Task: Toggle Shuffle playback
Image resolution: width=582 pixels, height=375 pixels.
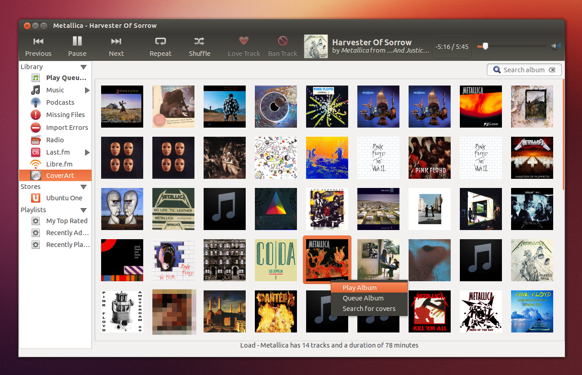Action: pyautogui.click(x=199, y=47)
